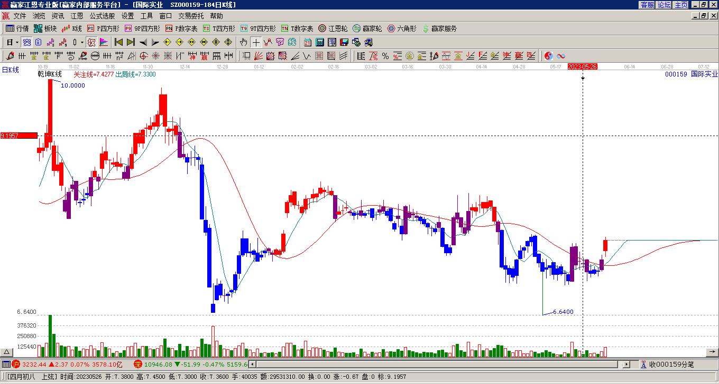Image resolution: width=719 pixels, height=384 pixels.
Task: Select the hand pan tool
Action: coord(244,42)
